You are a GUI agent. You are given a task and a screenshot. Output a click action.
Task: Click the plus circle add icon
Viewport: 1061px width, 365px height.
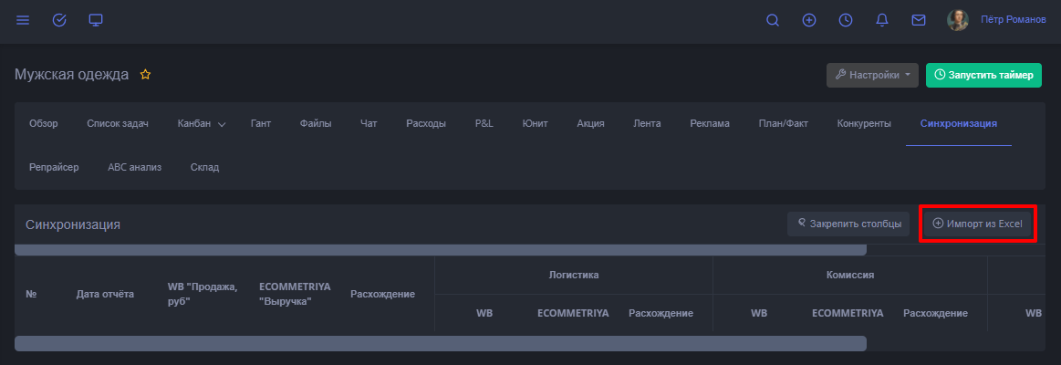point(809,20)
